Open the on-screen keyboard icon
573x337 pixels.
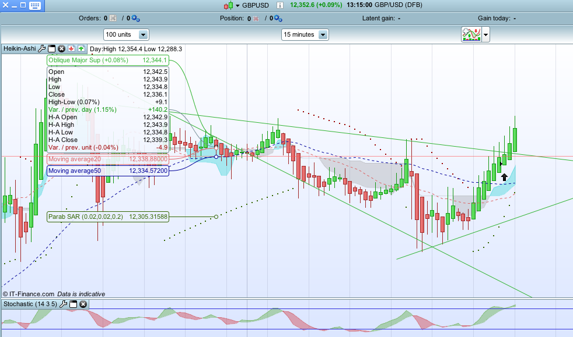point(35,5)
